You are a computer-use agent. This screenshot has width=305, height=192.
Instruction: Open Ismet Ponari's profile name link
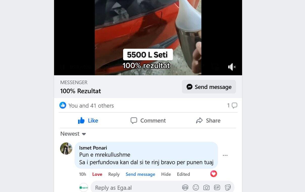coord(93,148)
